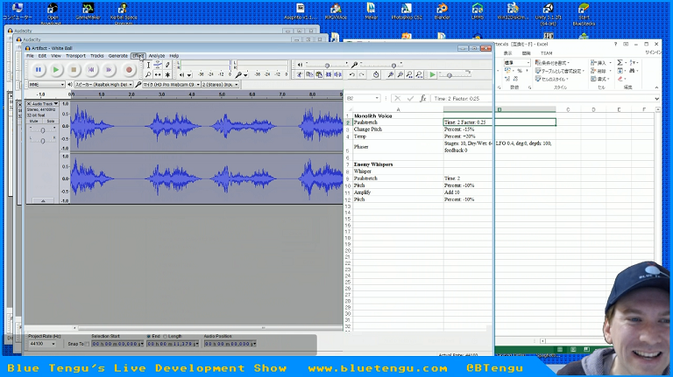Select the Envelope tool
Viewport: 673px width, 377px height.
click(158, 65)
